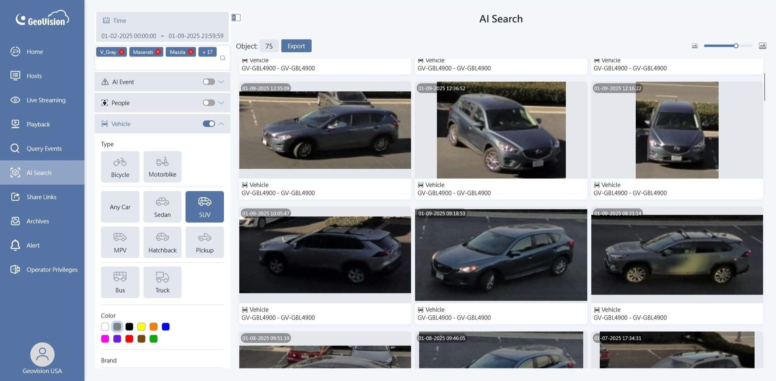Screen dimensions: 776x381
Task: Turn on the People filter toggle
Action: [209, 103]
